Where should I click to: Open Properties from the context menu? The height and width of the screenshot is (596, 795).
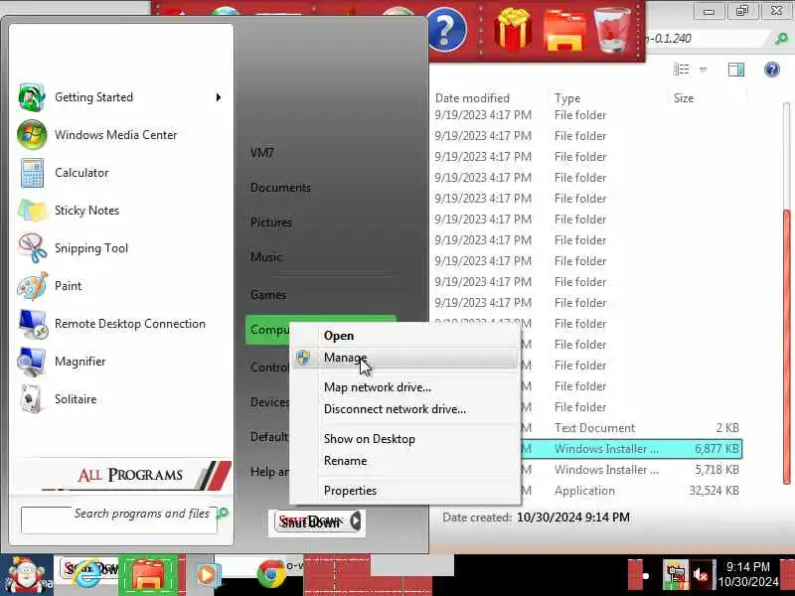(x=350, y=491)
